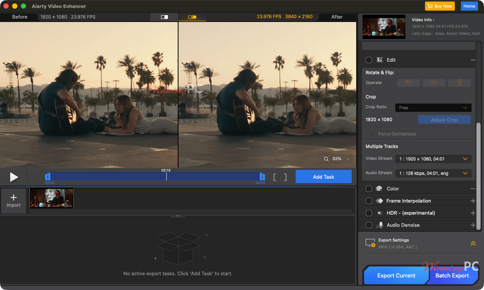Click the HDR sun icon
484x290 pixels.
(x=380, y=213)
